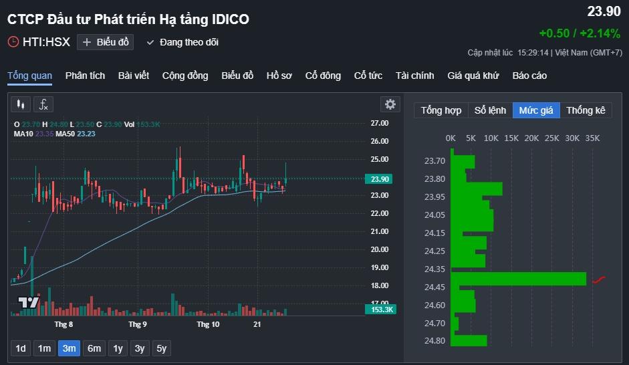The width and height of the screenshot is (629, 365).
Task: Open the 'Cổ tức' tab
Action: tap(368, 76)
